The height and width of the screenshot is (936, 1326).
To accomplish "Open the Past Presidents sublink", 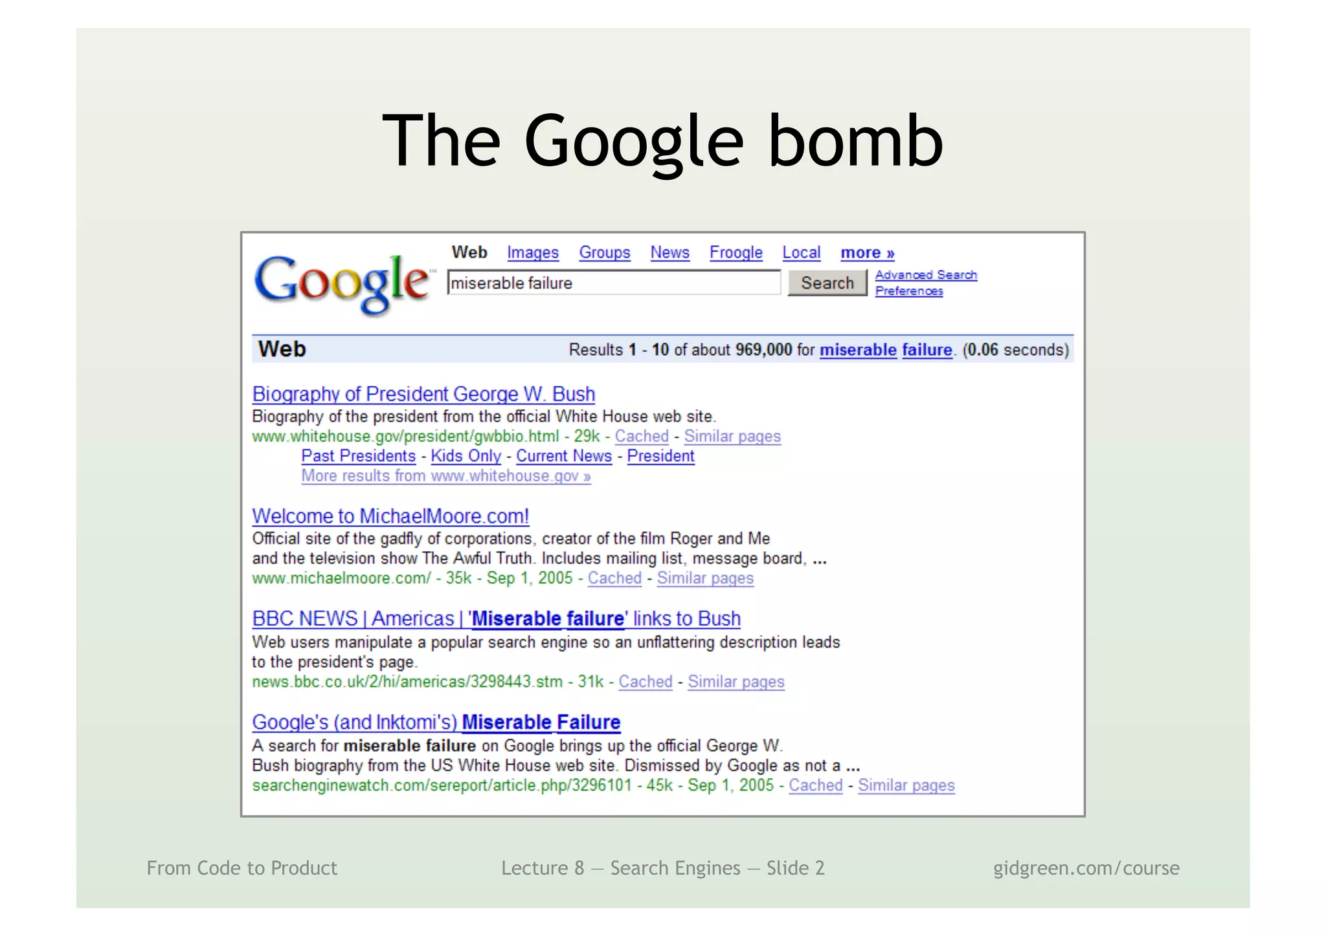I will [358, 456].
